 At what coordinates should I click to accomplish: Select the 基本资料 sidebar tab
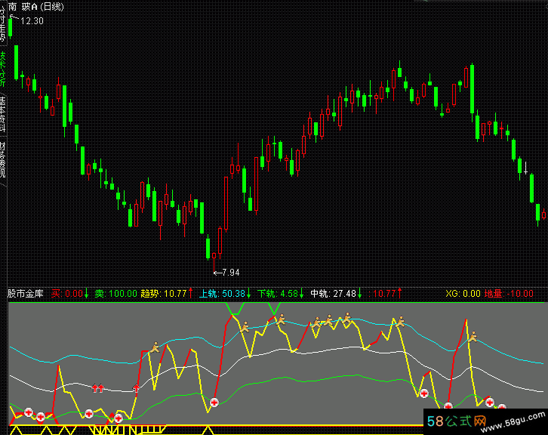3,115
